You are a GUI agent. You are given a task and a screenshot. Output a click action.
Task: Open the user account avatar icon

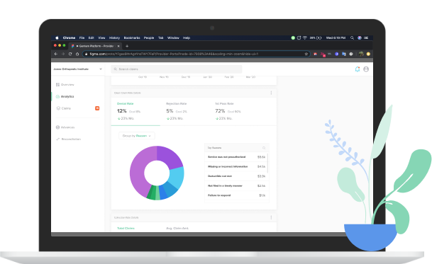pos(366,69)
